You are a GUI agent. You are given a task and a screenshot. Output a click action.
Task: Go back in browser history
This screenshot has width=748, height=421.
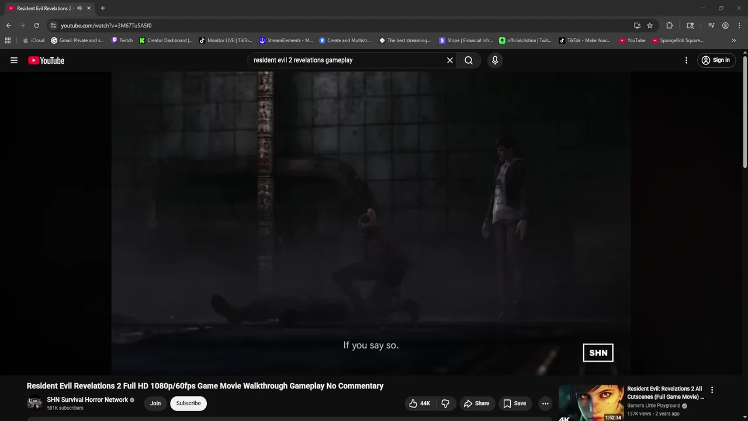coord(8,26)
